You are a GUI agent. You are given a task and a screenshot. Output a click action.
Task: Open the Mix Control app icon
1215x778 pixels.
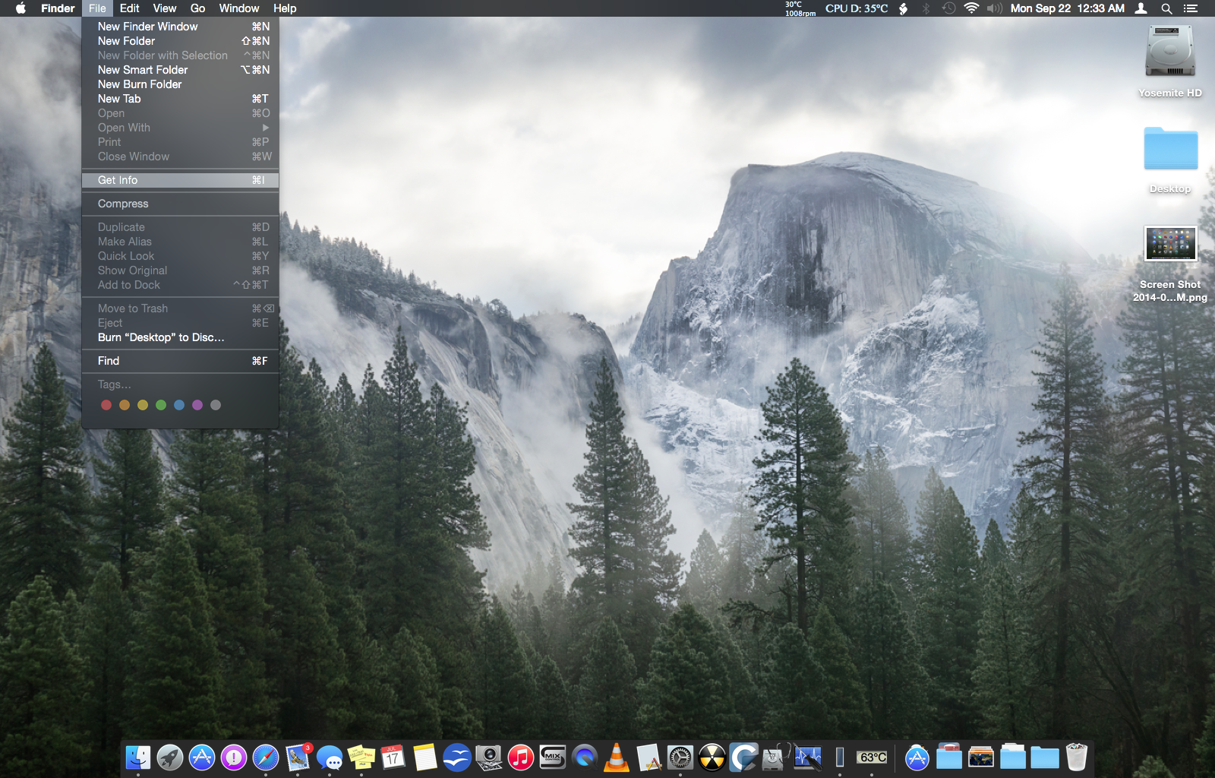pos(552,757)
